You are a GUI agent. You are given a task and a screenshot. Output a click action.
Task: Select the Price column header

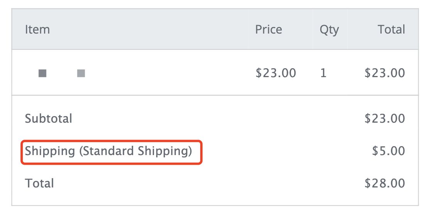tap(269, 30)
